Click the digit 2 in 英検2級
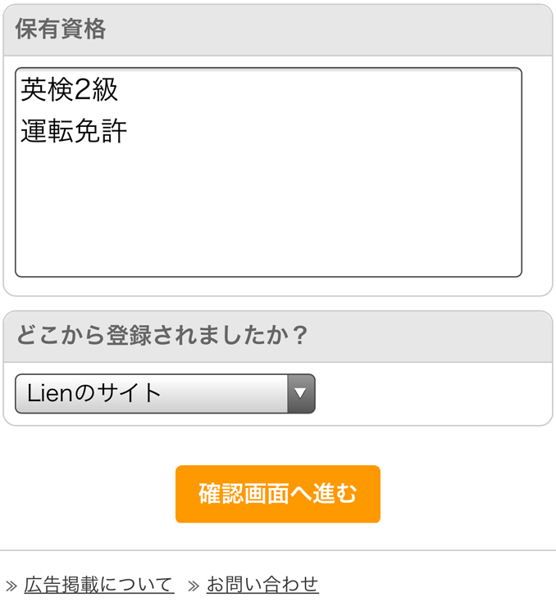The image size is (556, 606). [x=82, y=89]
